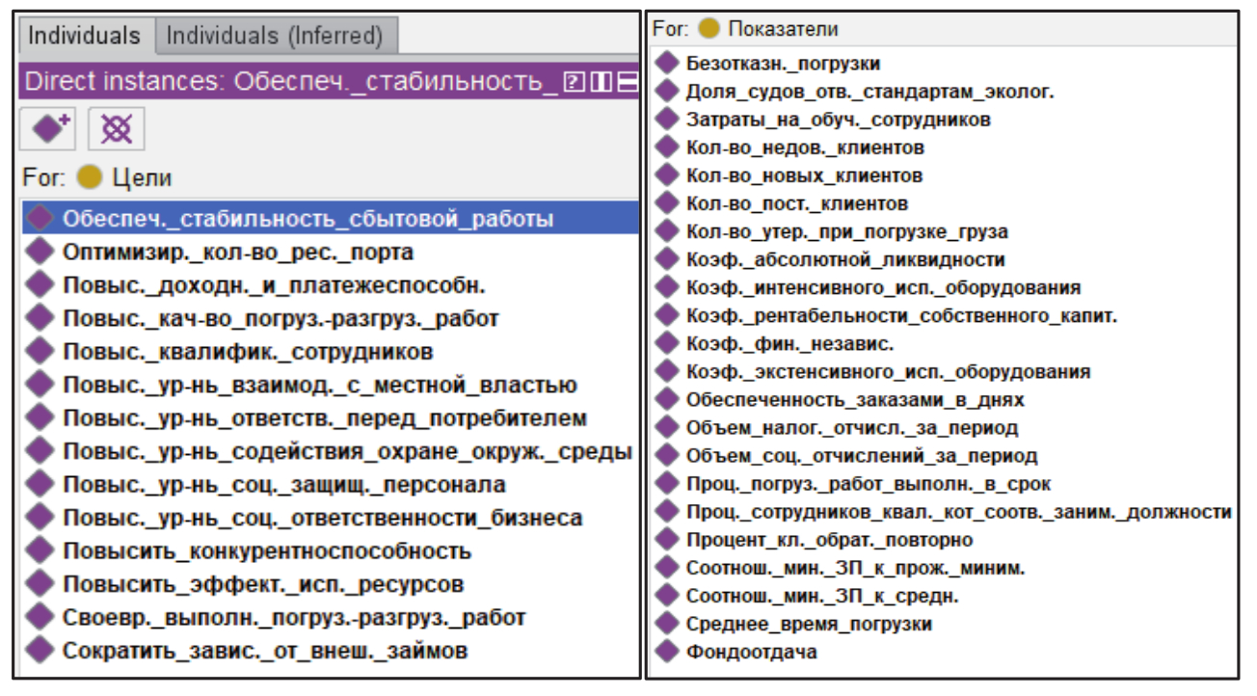Click the help question mark icon in header
This screenshot has height=696, width=1257.
[x=575, y=83]
